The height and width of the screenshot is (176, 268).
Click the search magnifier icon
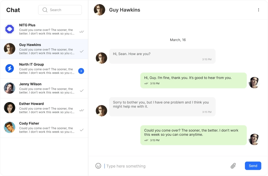coord(45,10)
